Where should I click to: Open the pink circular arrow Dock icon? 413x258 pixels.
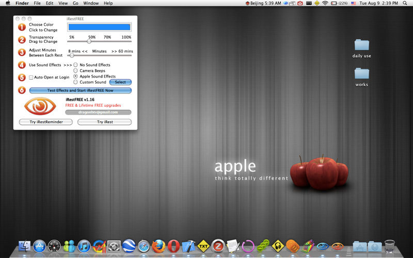click(248, 247)
